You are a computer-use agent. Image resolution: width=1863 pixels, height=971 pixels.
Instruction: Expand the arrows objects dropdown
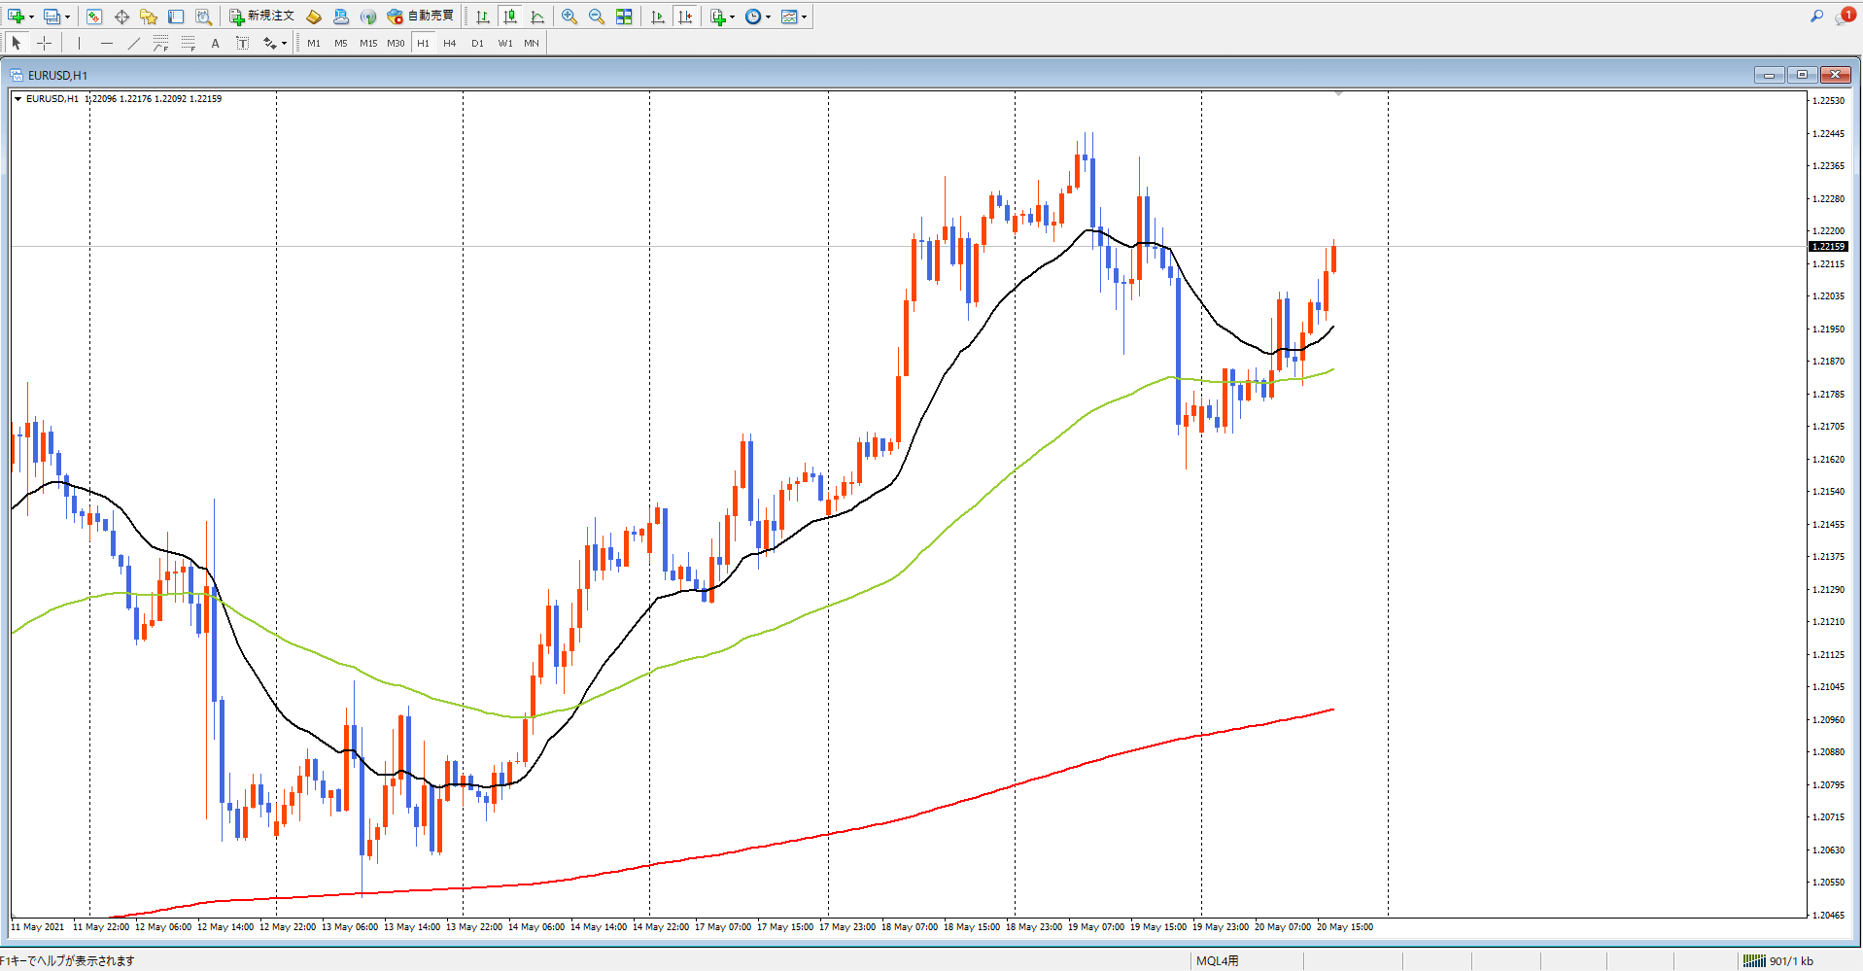pyautogui.click(x=284, y=43)
